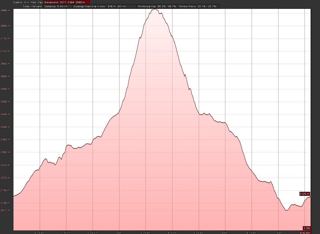The image size is (320, 234).
Task: Click the 3 km tick on distance axis
Action: click(119, 232)
